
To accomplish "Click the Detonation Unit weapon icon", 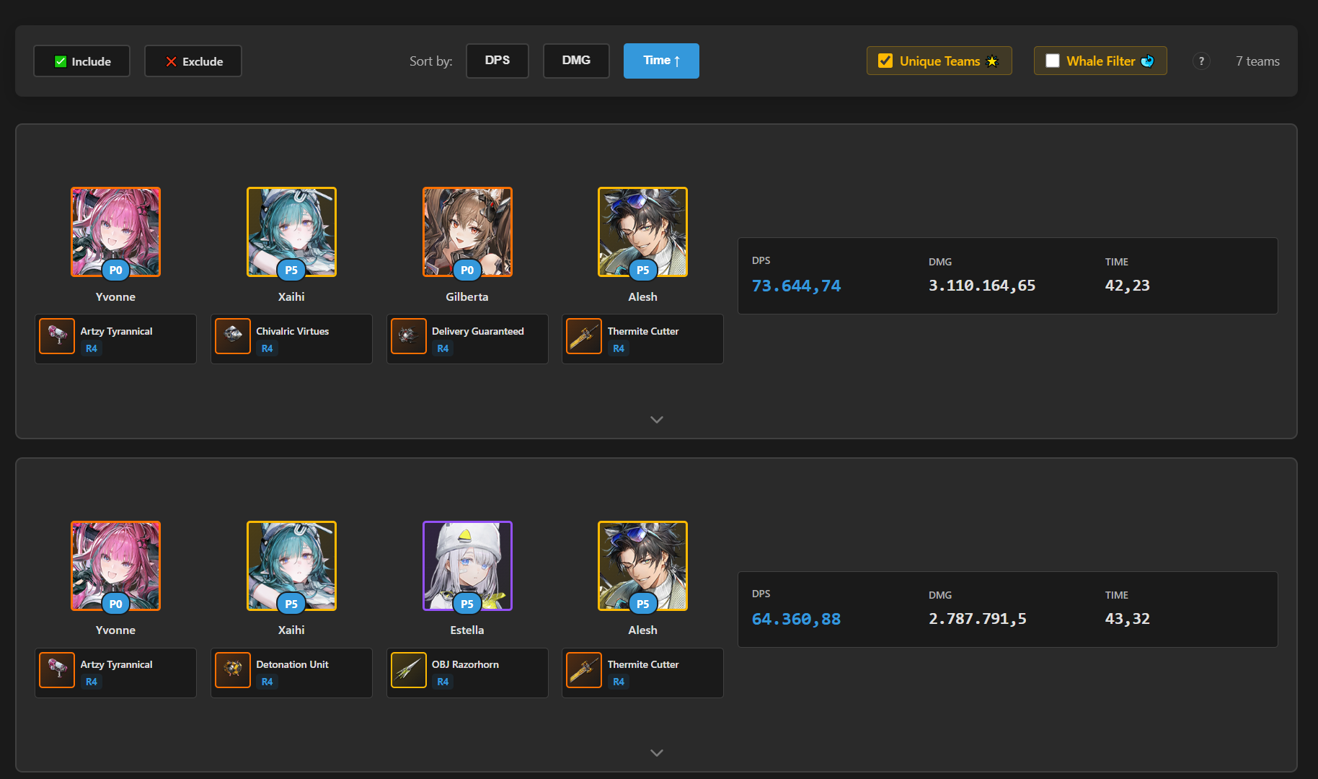I will click(233, 670).
